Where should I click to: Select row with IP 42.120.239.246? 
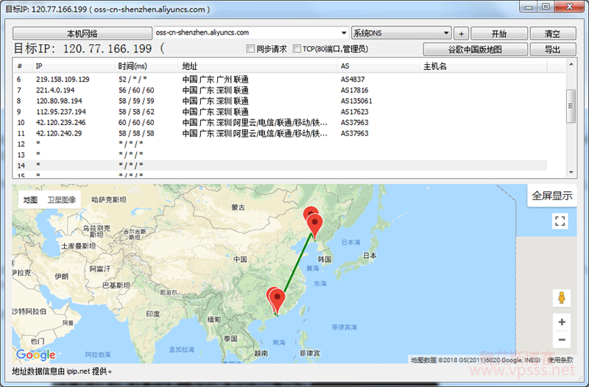tap(281, 122)
